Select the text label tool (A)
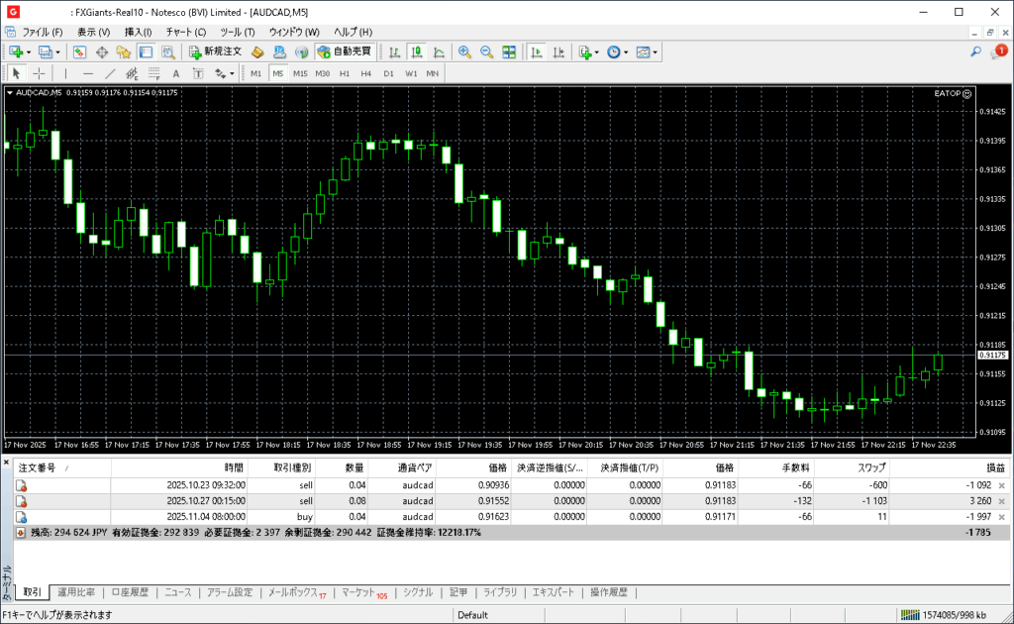 click(x=176, y=73)
